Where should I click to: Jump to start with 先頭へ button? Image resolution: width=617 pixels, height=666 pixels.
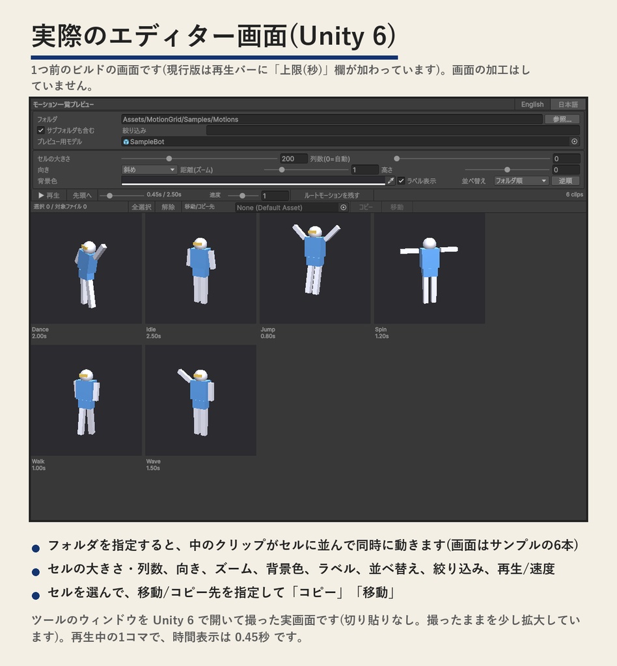[x=82, y=195]
